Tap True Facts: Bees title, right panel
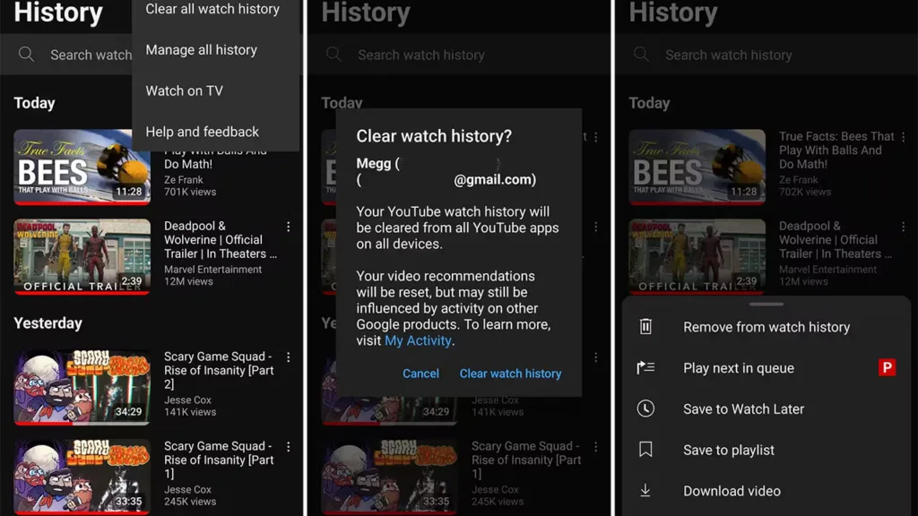The height and width of the screenshot is (516, 918). pos(836,150)
